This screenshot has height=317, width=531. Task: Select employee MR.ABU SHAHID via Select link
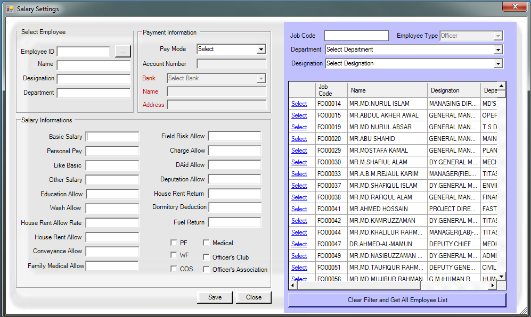point(299,139)
